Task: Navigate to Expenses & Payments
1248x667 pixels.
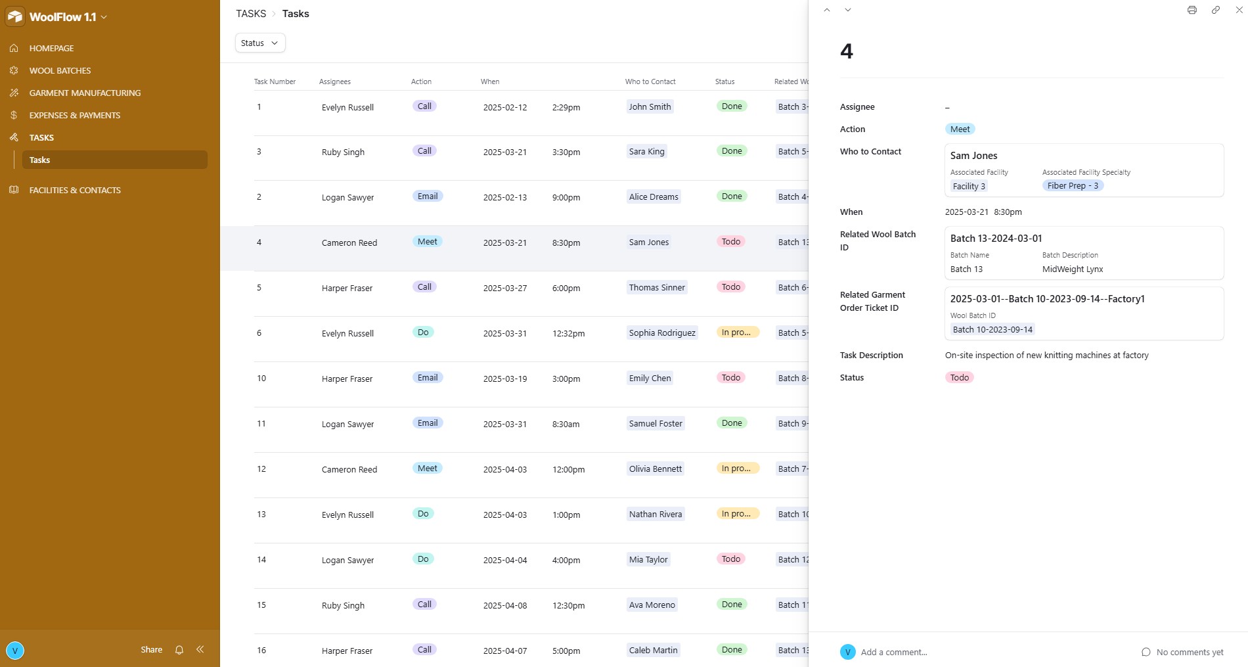Action: pos(74,116)
